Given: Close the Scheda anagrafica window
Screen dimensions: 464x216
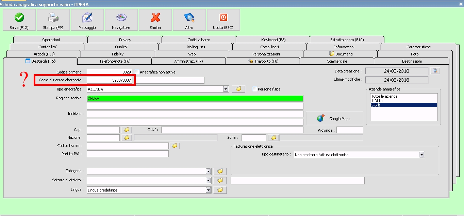Looking at the screenshot, I should point(460,4).
